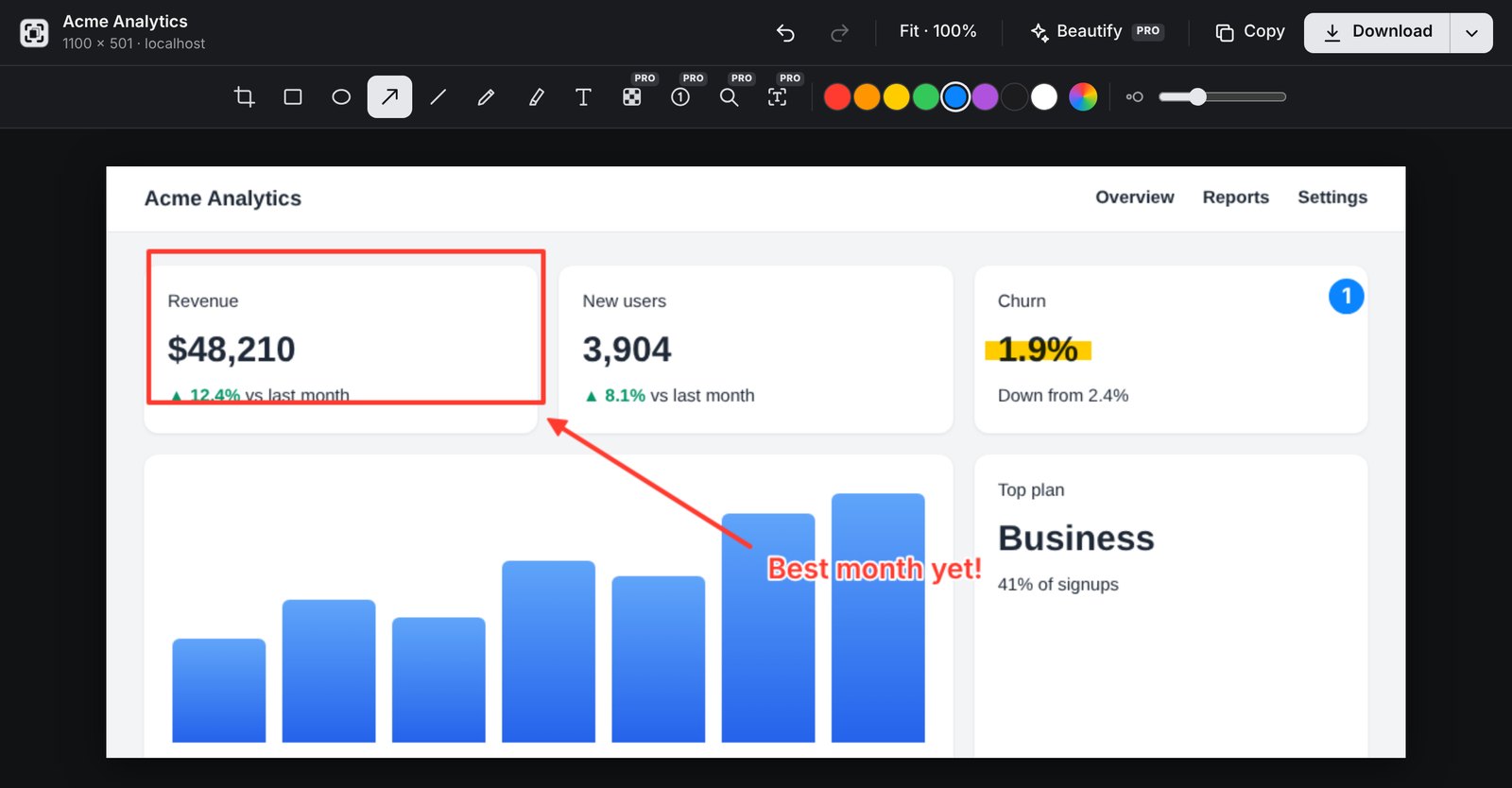This screenshot has width=1512, height=788.
Task: Open the Fit · 100% zoom menu
Action: [937, 31]
